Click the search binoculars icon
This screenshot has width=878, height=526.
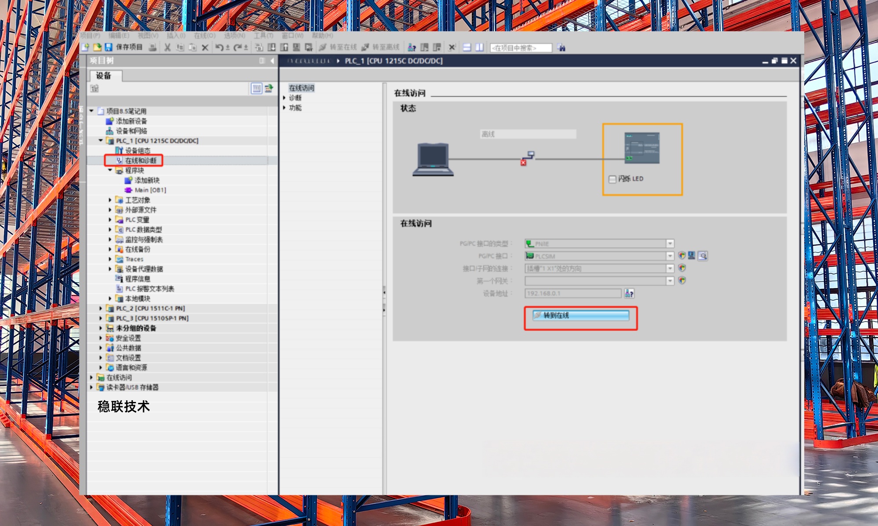[x=561, y=47]
